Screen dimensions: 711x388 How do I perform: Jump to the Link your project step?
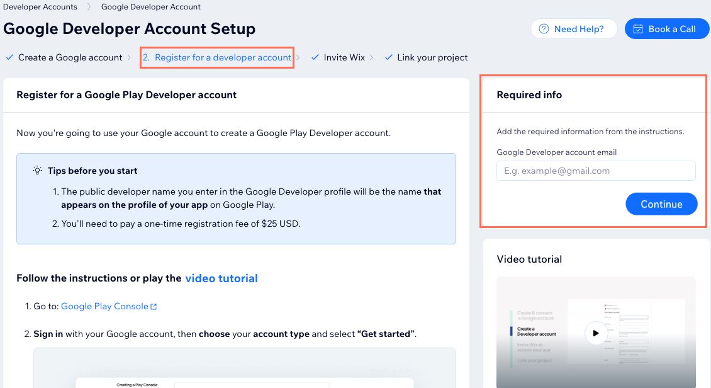click(x=432, y=57)
